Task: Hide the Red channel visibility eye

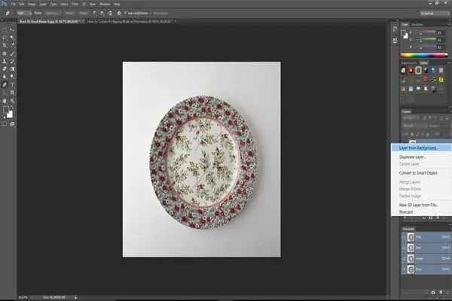Action: coord(404,248)
